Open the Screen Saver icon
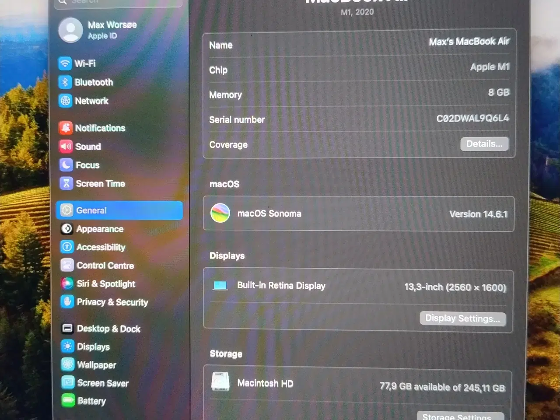The image size is (560, 420). (x=68, y=383)
